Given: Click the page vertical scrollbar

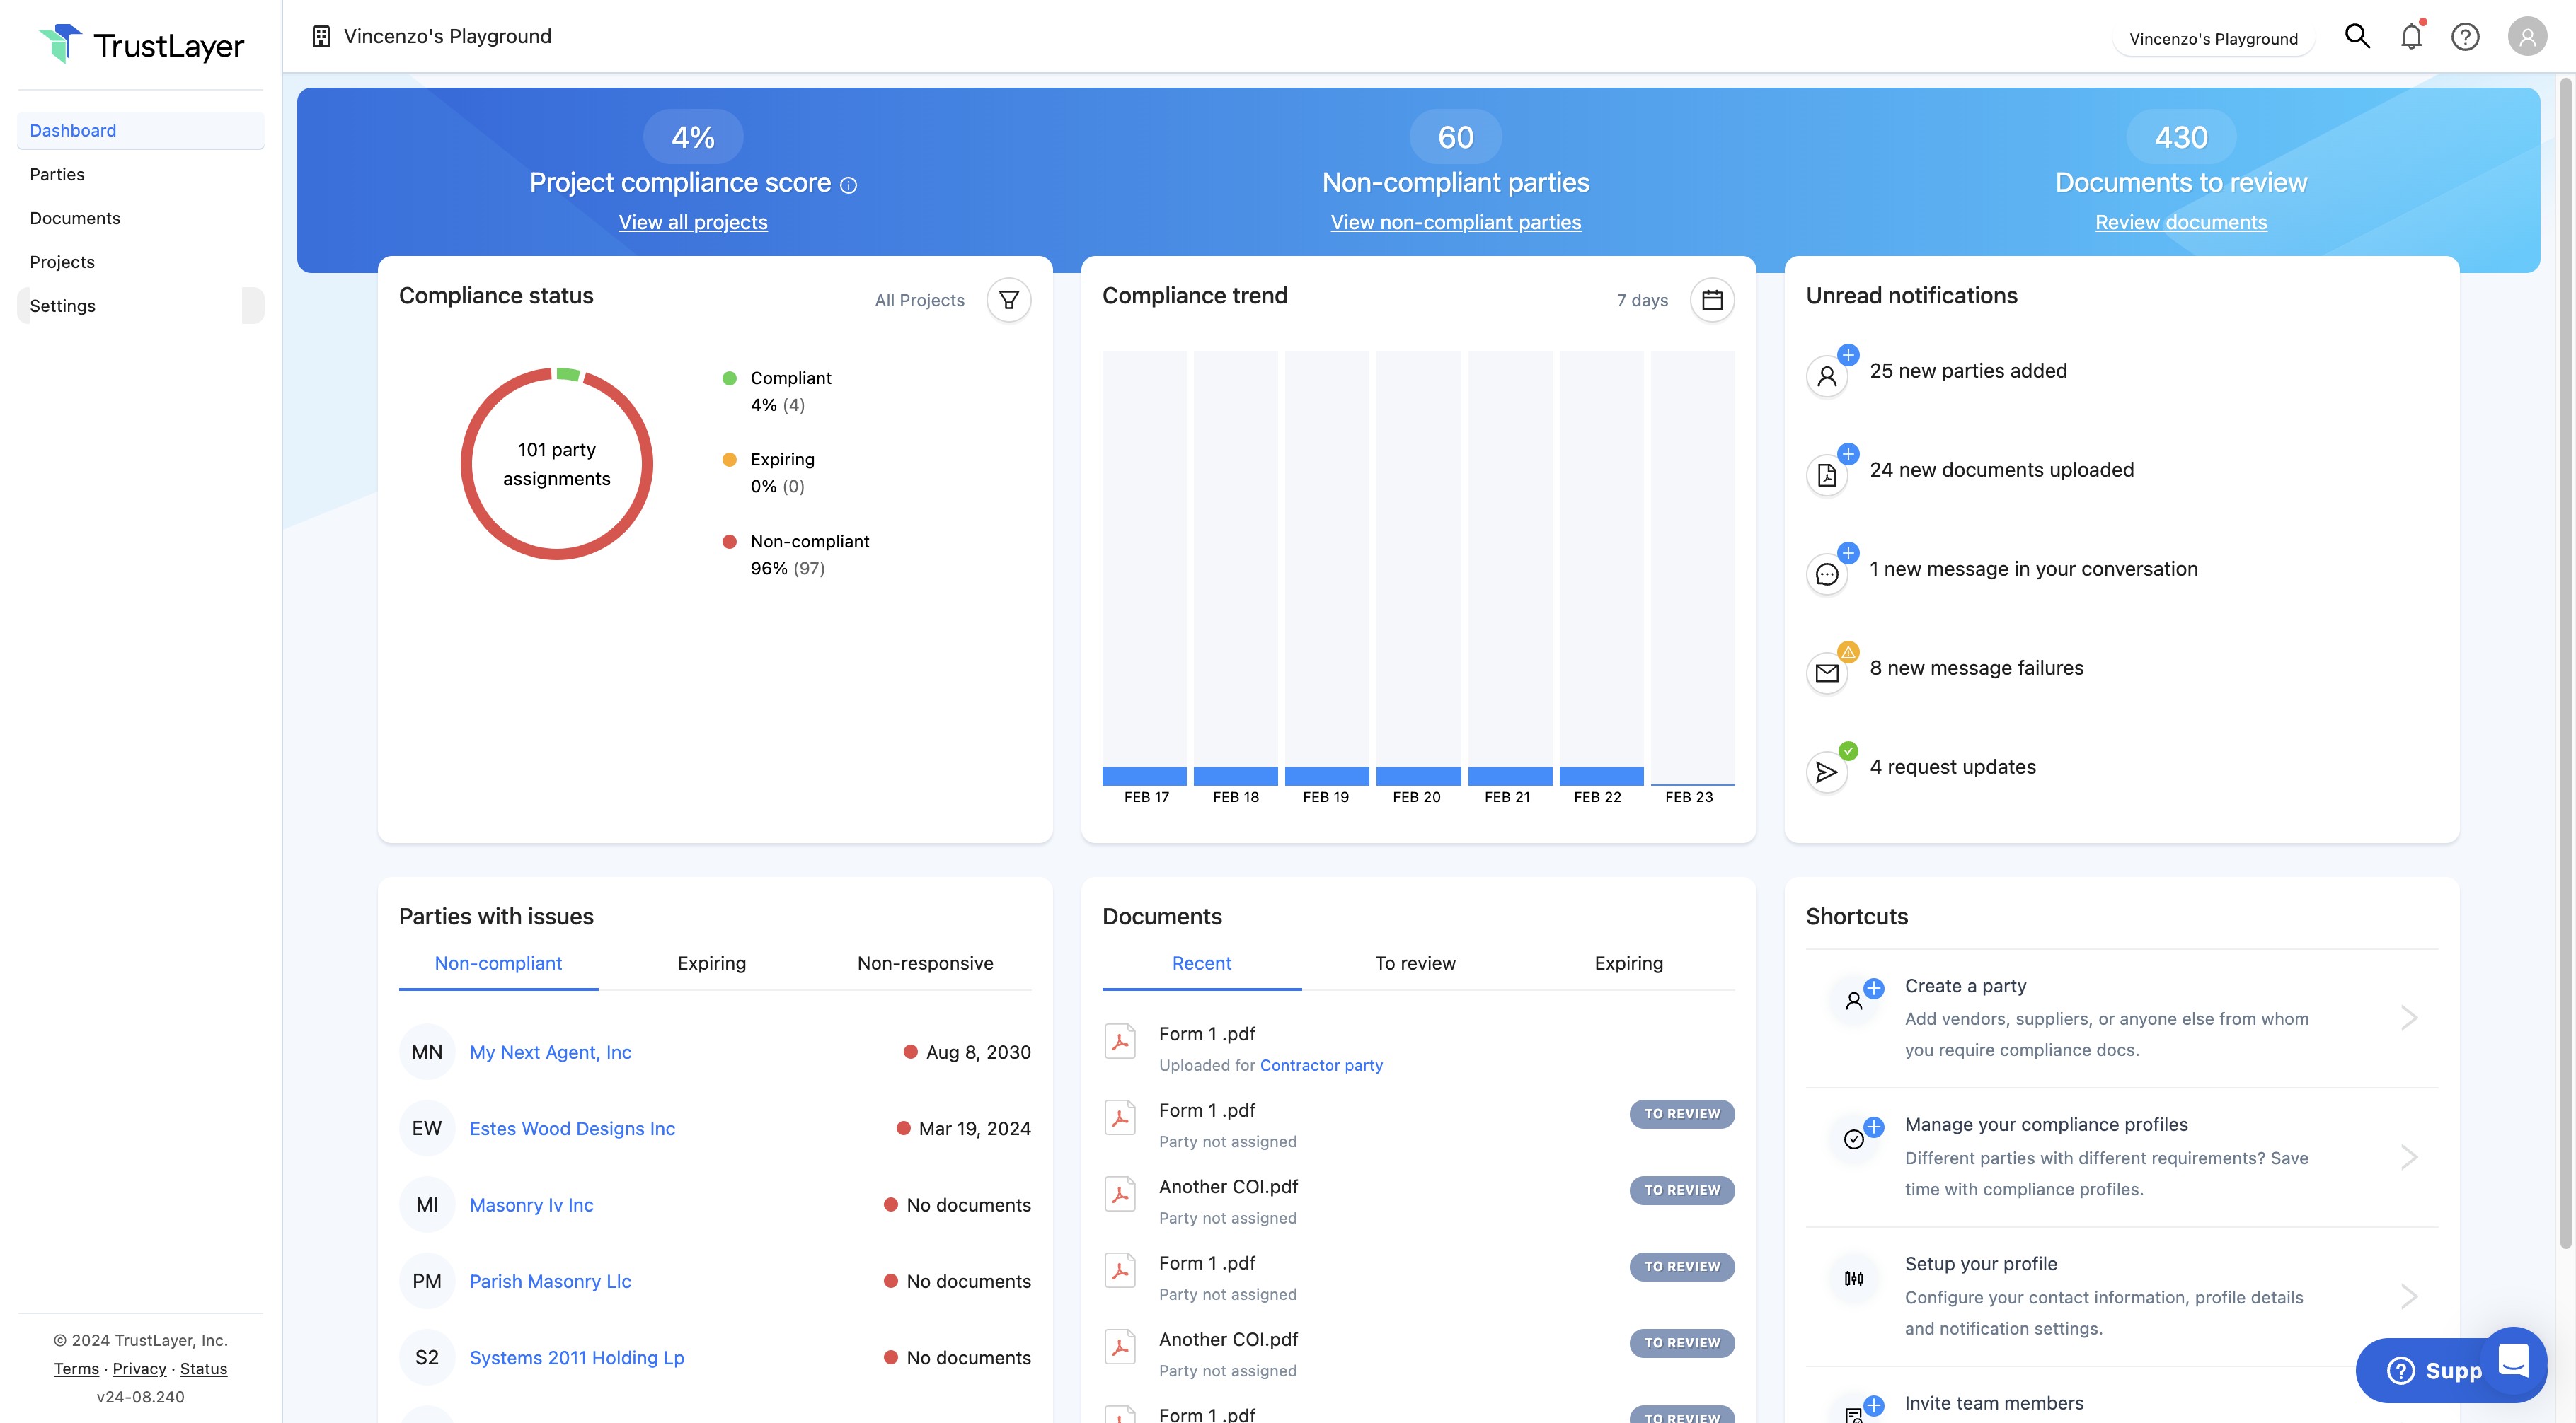Looking at the screenshot, I should point(2565,663).
